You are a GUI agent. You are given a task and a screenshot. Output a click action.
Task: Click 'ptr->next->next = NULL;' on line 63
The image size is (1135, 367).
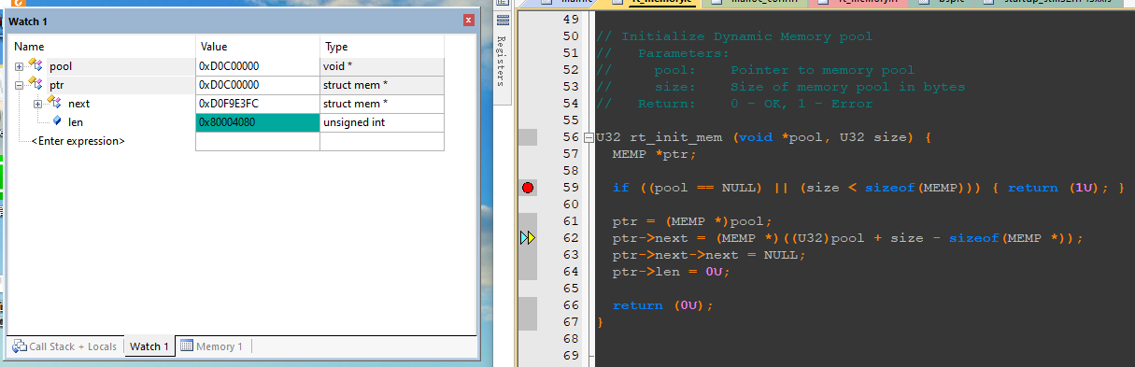[x=709, y=255]
